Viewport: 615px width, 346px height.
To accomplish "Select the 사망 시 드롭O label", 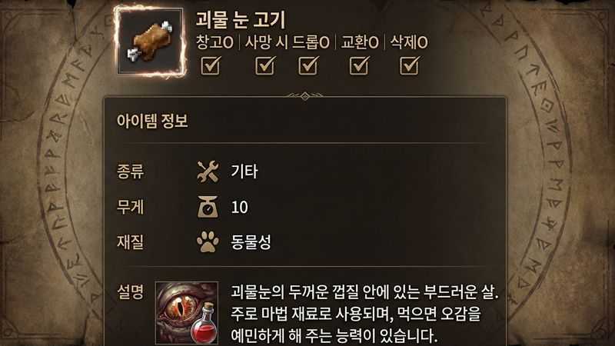I will click(x=287, y=42).
